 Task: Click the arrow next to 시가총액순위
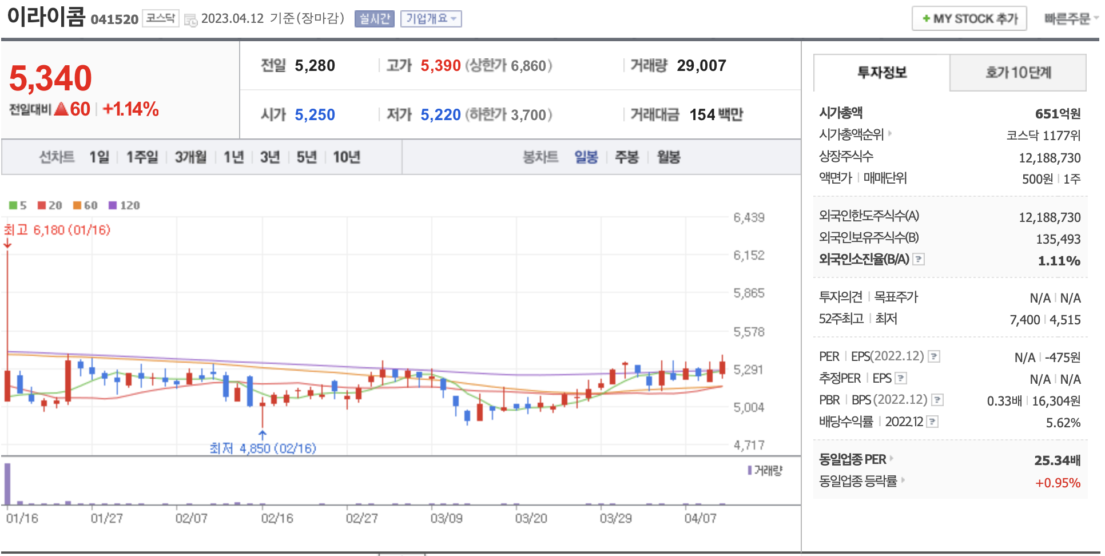[890, 134]
